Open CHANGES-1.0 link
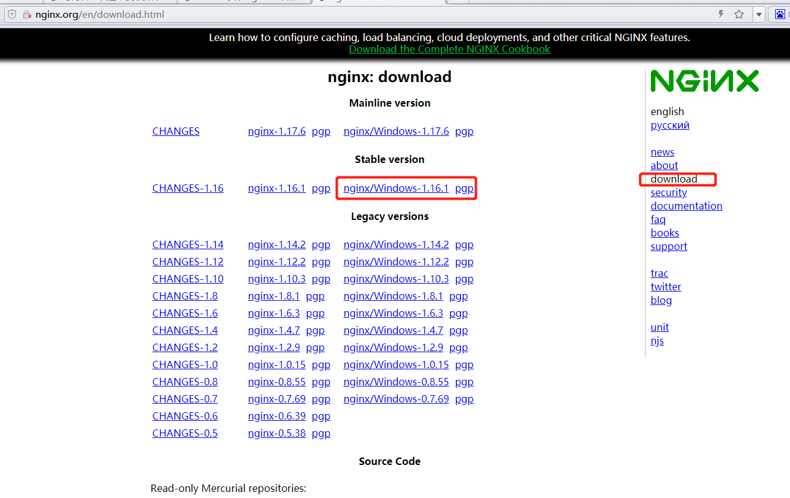This screenshot has height=498, width=790. pos(185,364)
